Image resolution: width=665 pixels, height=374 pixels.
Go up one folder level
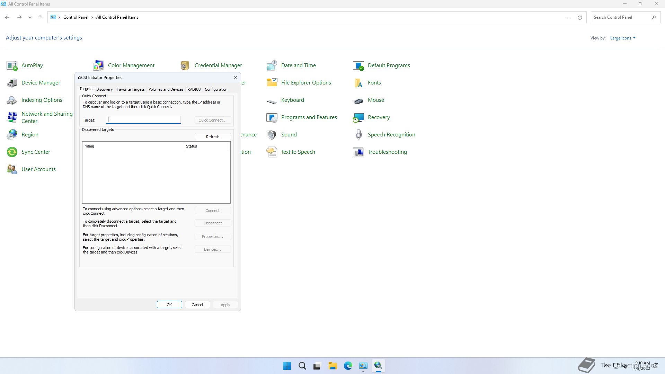tap(40, 17)
